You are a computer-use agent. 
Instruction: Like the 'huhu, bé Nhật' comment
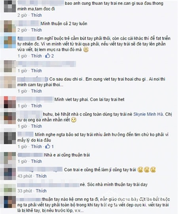click(x=36, y=126)
